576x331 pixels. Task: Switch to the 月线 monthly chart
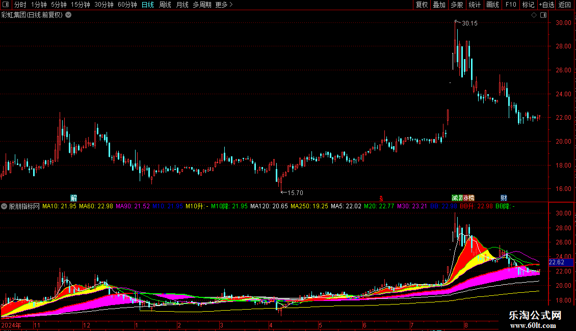click(x=182, y=5)
